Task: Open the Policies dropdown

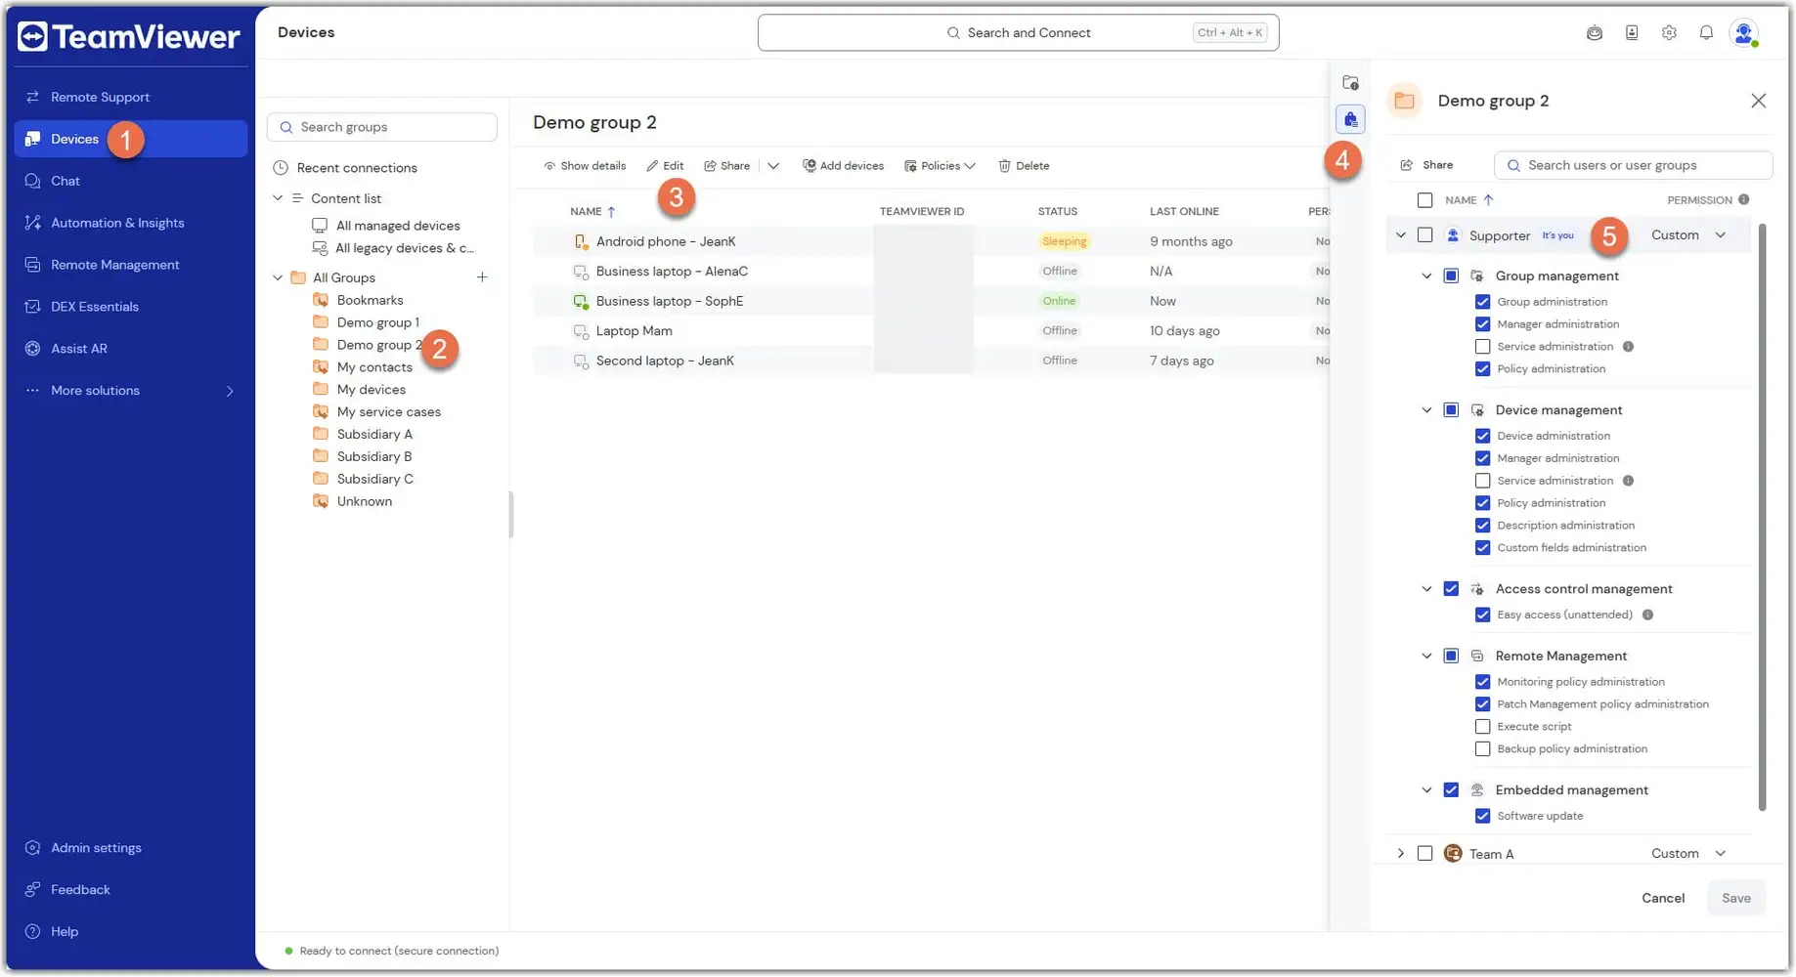Action: [x=940, y=166]
